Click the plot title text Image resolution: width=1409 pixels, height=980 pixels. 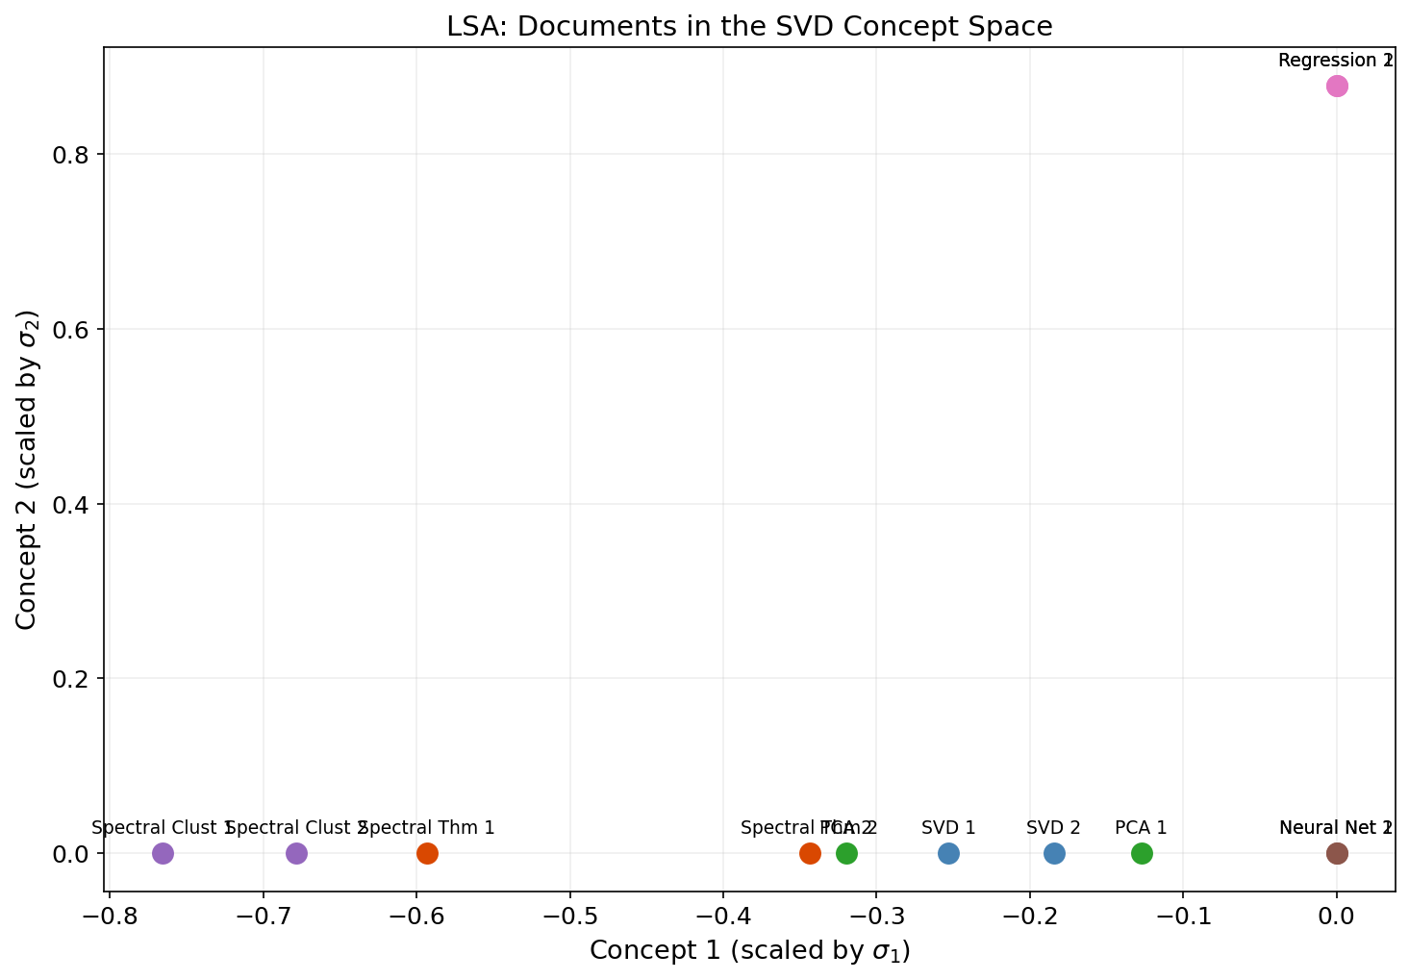click(749, 26)
